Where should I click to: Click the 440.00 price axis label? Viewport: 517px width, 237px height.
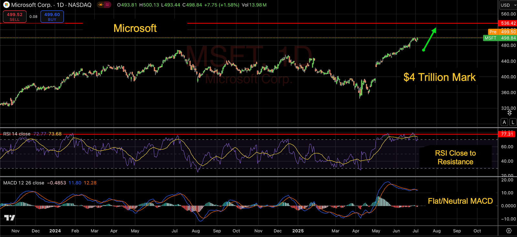tap(508, 61)
